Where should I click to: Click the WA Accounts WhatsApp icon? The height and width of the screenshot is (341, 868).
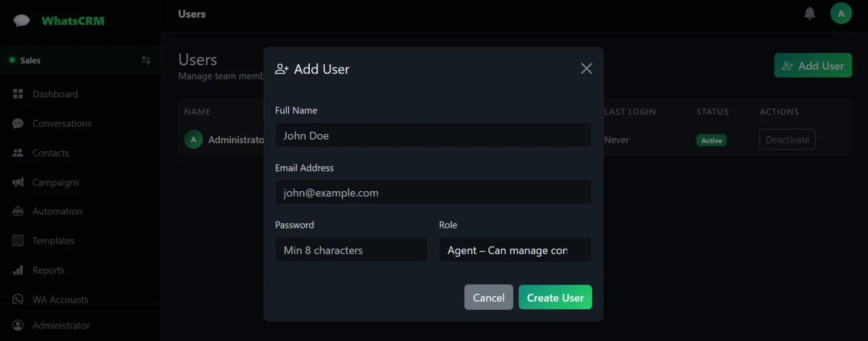point(18,299)
